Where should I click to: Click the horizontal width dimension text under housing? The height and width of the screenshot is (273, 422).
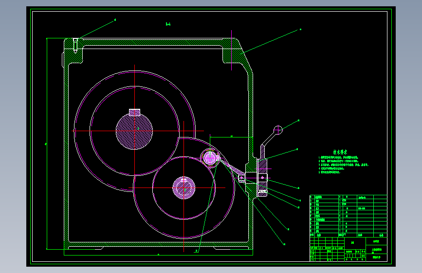click(x=158, y=254)
